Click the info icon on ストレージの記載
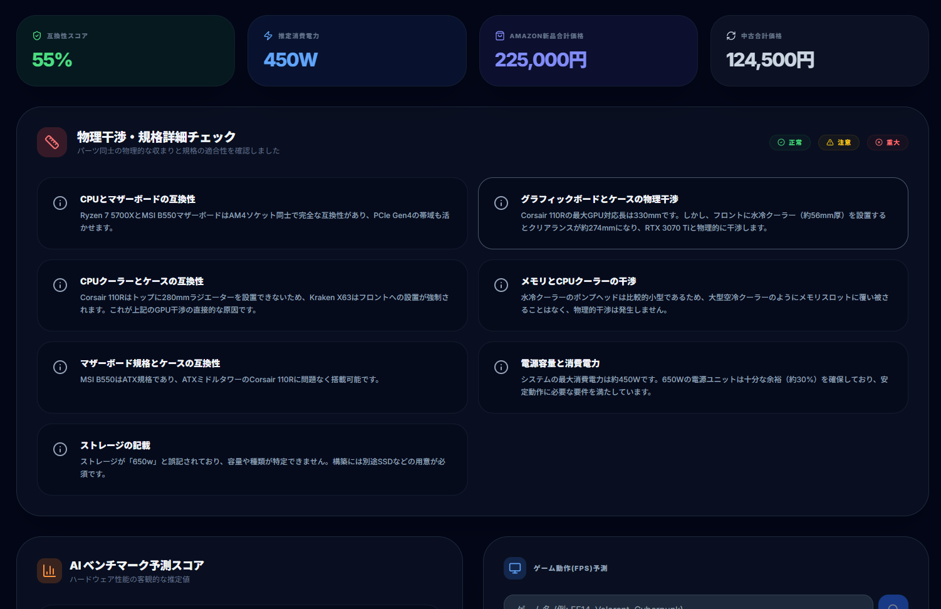The image size is (941, 609). click(x=60, y=449)
